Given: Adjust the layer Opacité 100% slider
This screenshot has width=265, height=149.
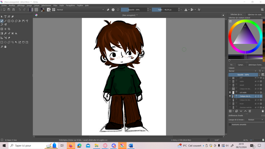Looking at the screenshot, I should click(x=243, y=75).
